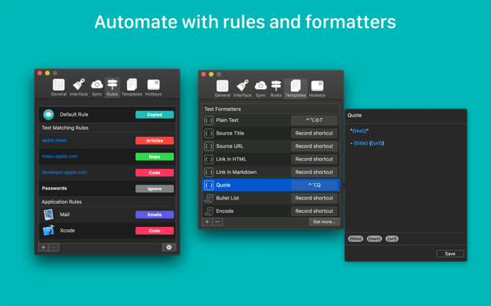Select the maps.apple.com rule
The width and height of the screenshot is (491, 306).
click(107, 157)
